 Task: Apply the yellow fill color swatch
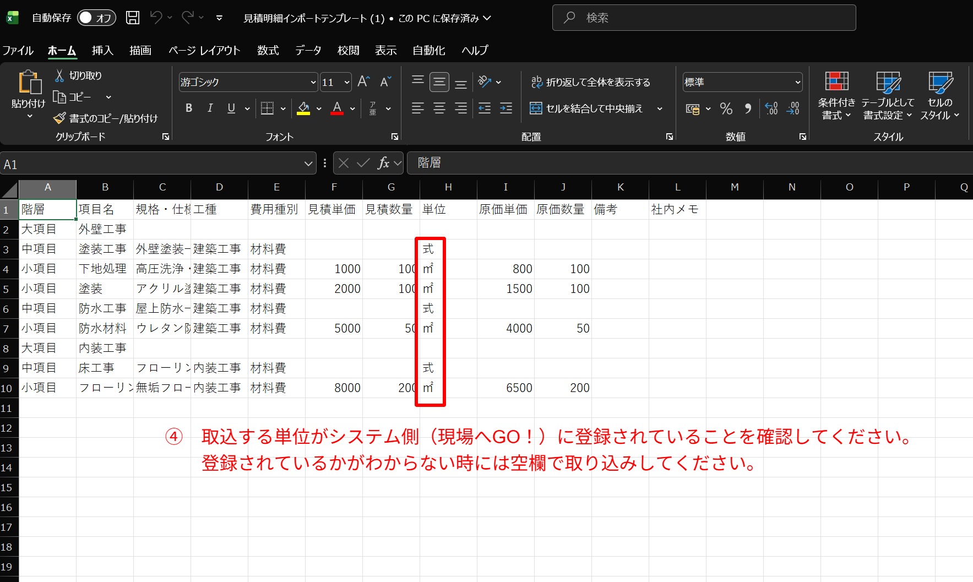303,108
